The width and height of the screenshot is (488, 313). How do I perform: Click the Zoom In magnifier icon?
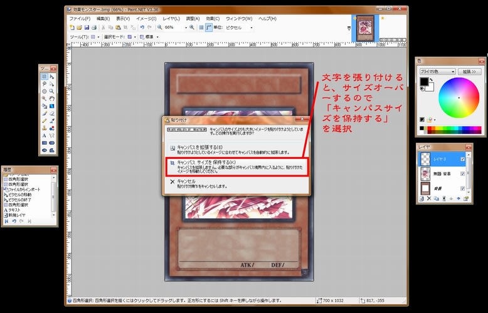pyautogui.click(x=192, y=28)
